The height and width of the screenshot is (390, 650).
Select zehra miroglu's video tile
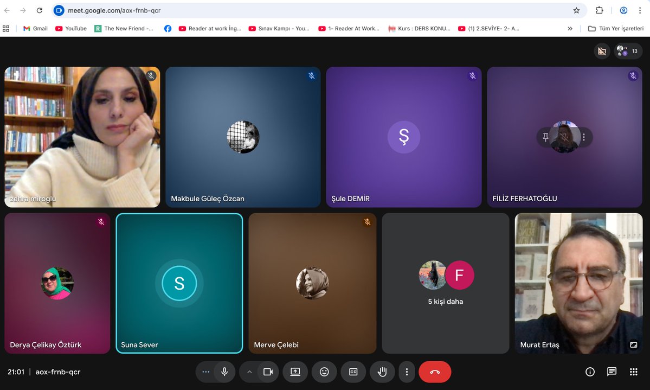click(x=82, y=137)
